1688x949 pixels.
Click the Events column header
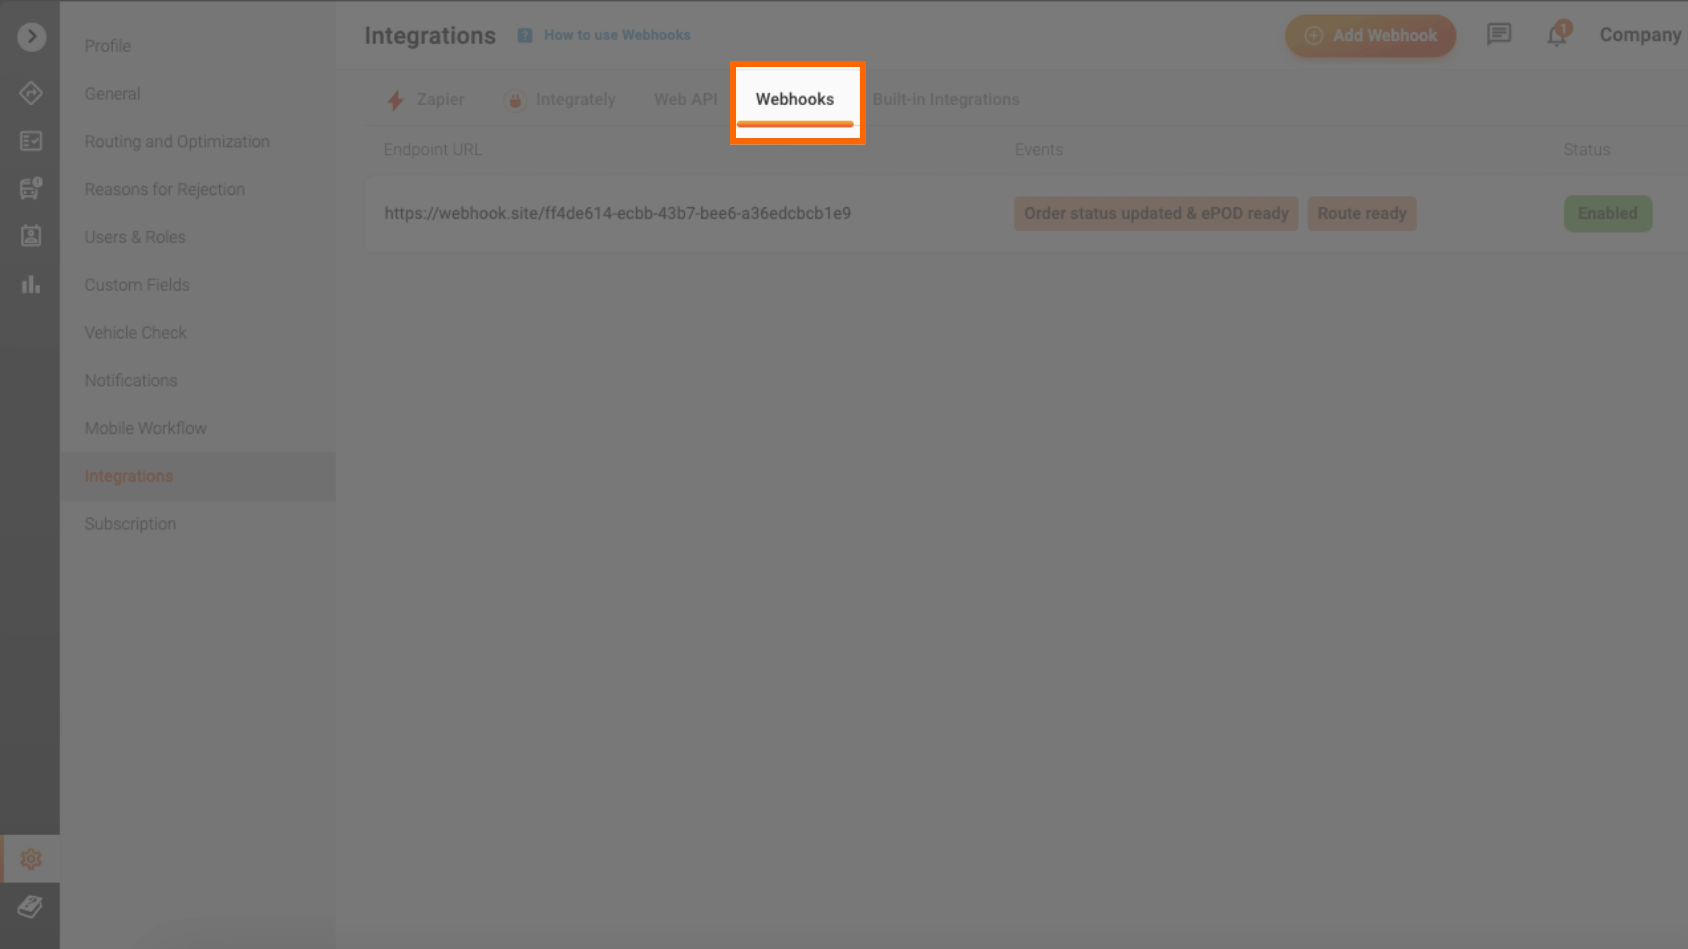coord(1039,150)
